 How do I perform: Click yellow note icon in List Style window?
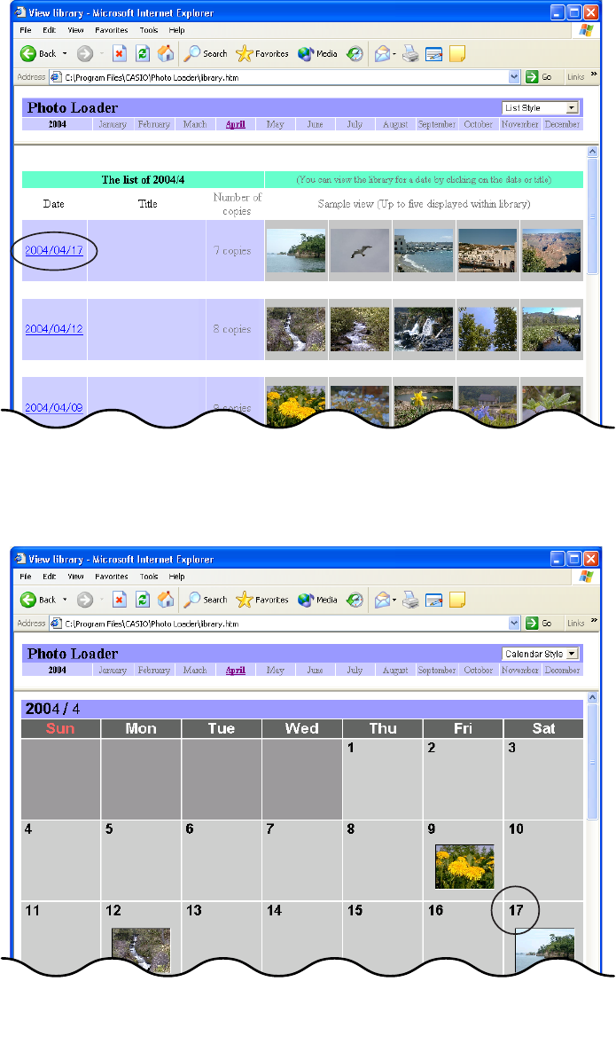pos(457,54)
